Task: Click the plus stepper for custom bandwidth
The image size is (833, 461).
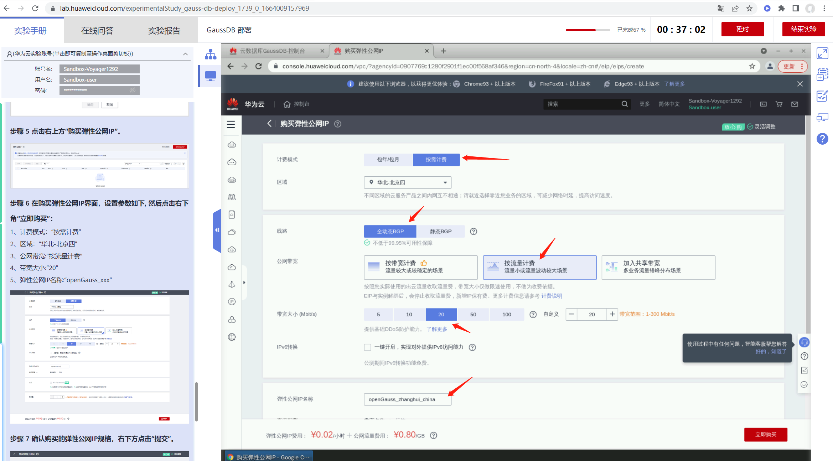Action: coord(612,314)
